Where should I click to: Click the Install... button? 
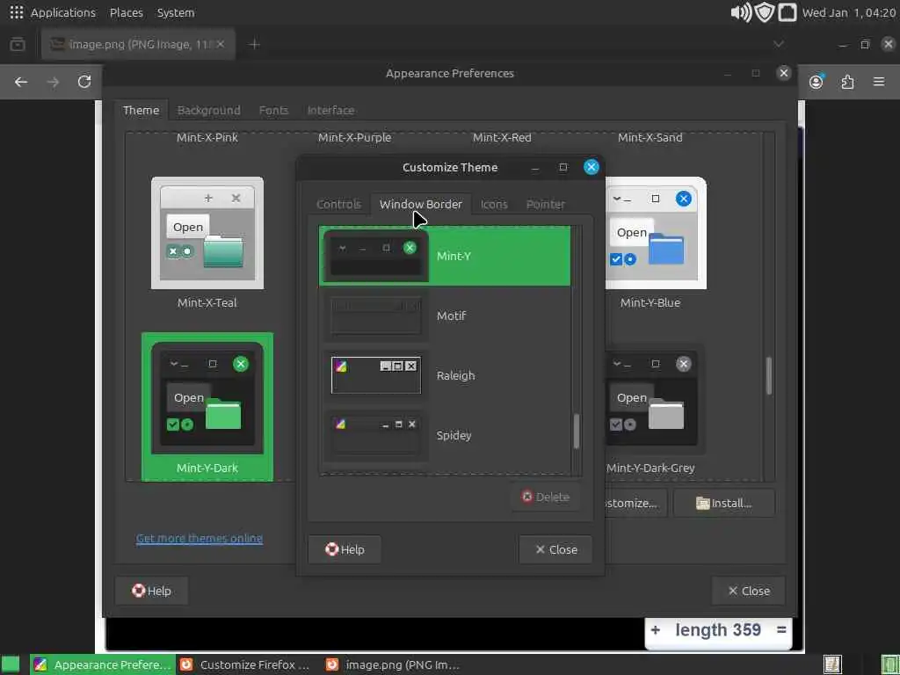pos(724,504)
